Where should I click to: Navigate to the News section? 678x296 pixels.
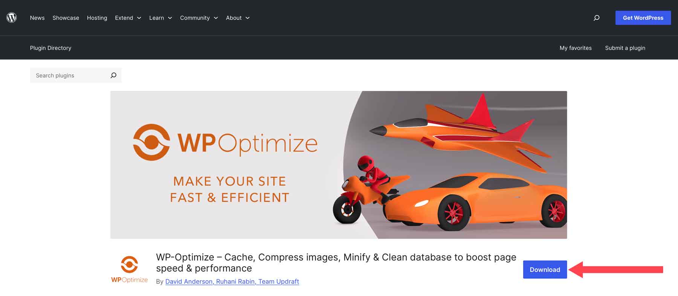37,18
